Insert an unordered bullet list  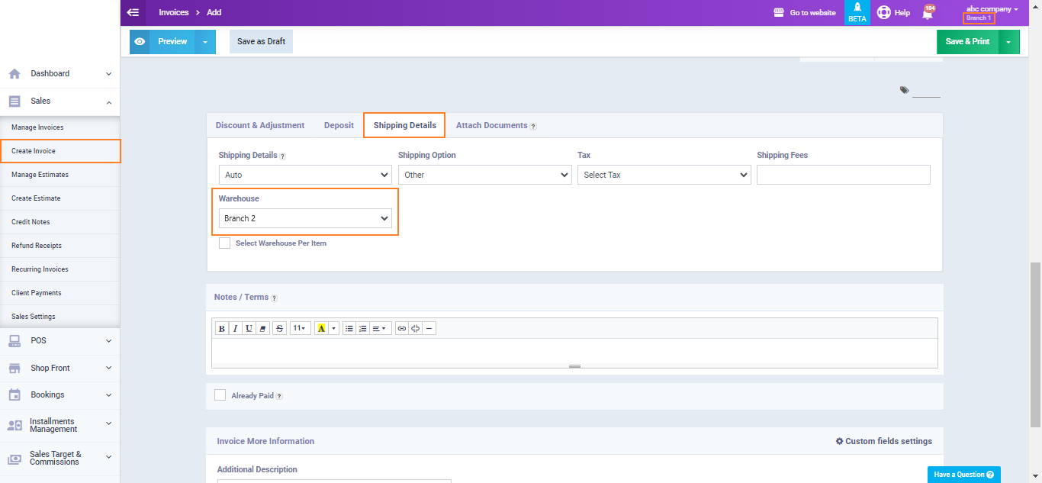pos(349,329)
